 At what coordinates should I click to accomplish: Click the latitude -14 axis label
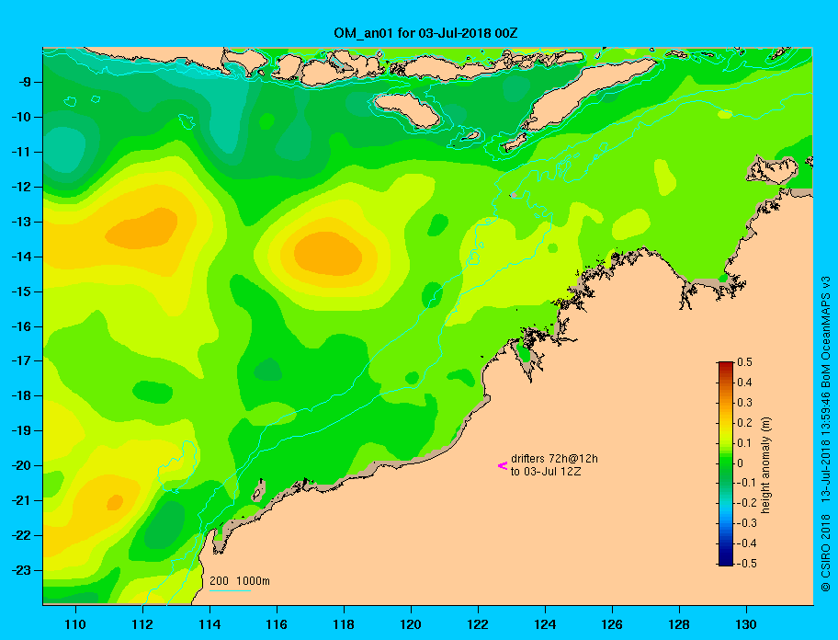pos(20,257)
